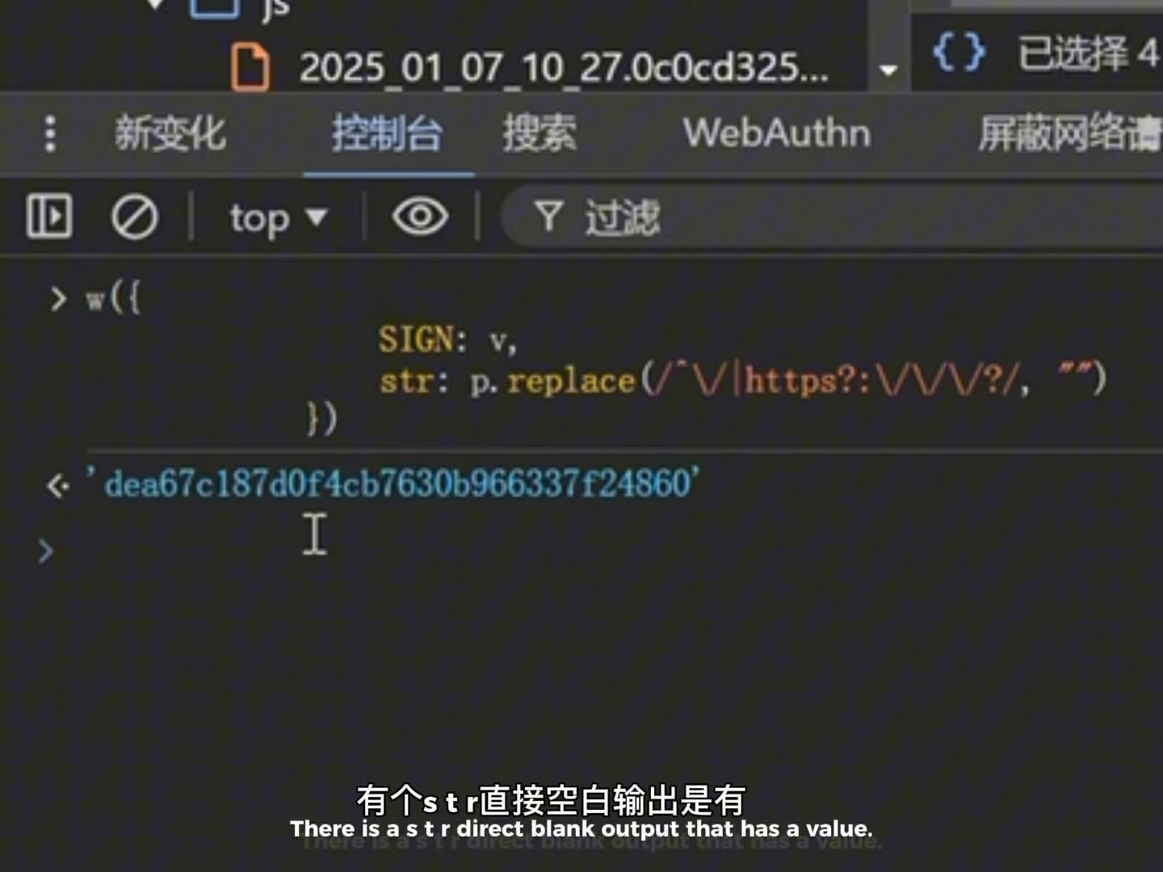Click the filter funnel icon
This screenshot has height=872, width=1163.
[548, 217]
